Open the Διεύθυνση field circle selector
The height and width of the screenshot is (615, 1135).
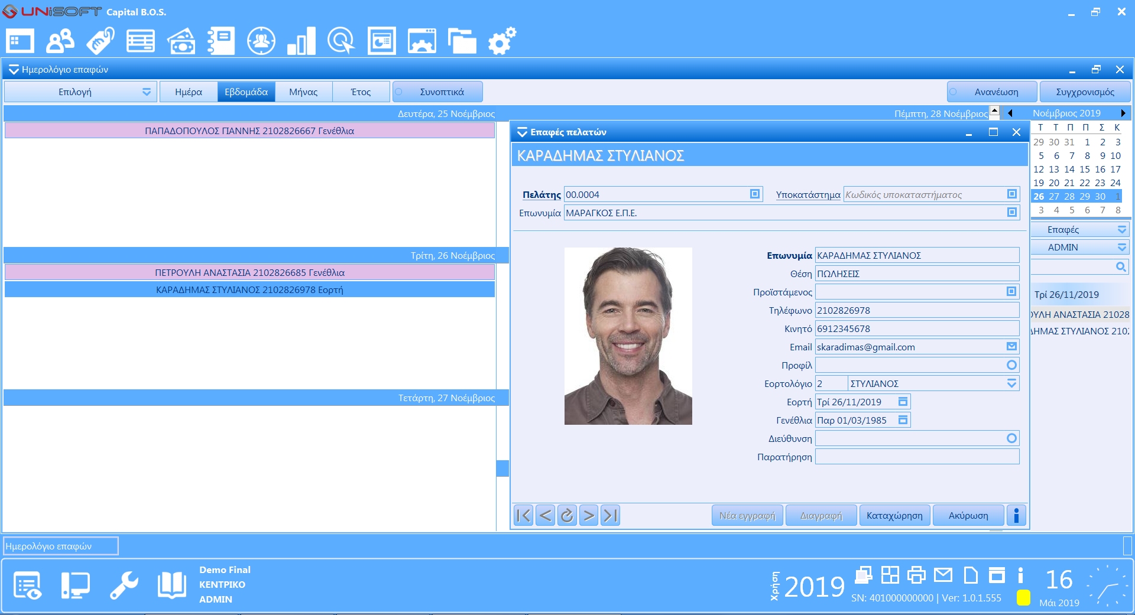click(x=1011, y=438)
